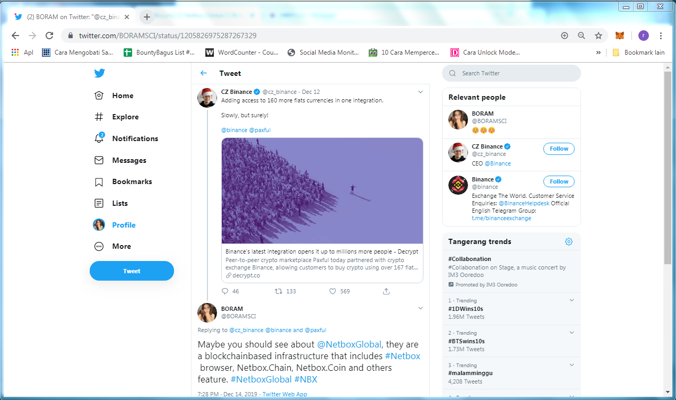Viewport: 676px width, 400px height.
Task: Click the @paxful mention in CZ tweet
Action: (x=260, y=130)
